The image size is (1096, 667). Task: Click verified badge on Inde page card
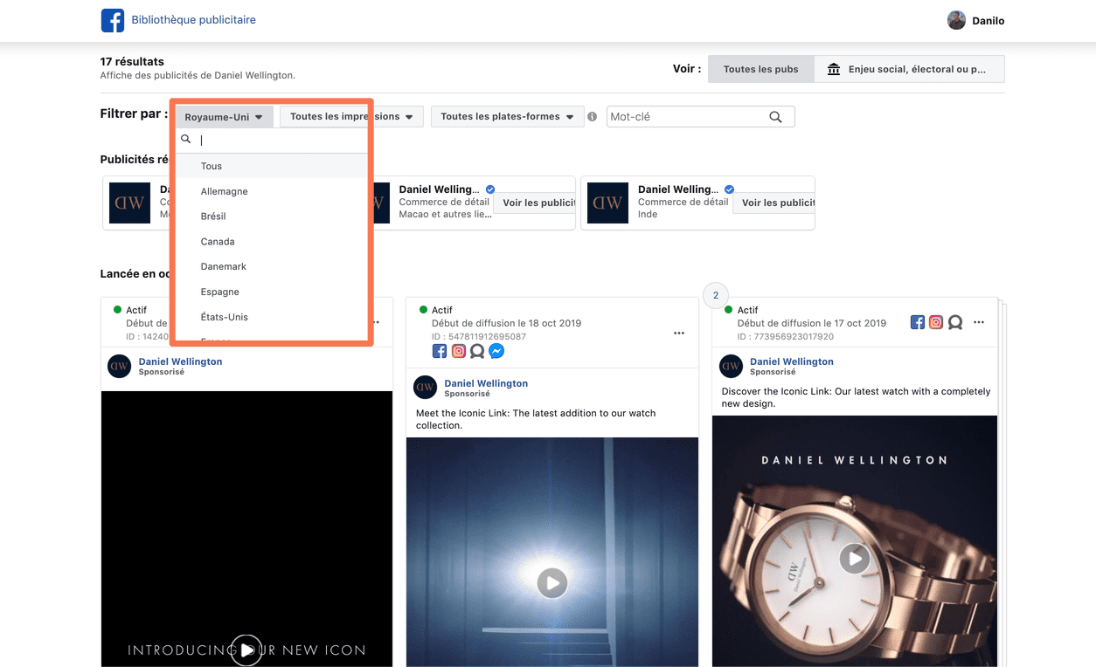[729, 189]
